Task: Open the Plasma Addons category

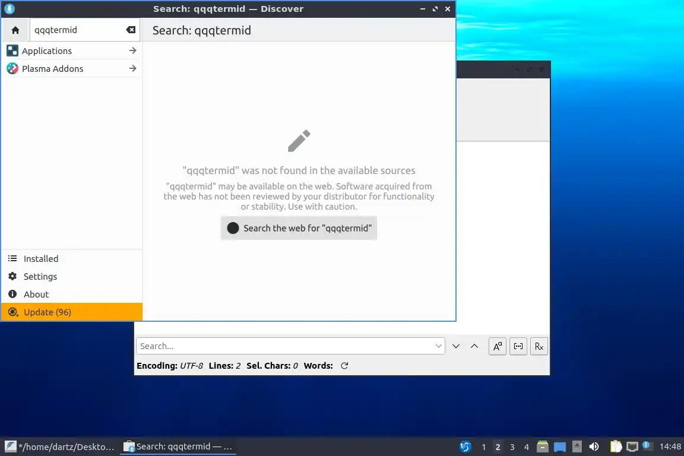Action: [x=72, y=68]
